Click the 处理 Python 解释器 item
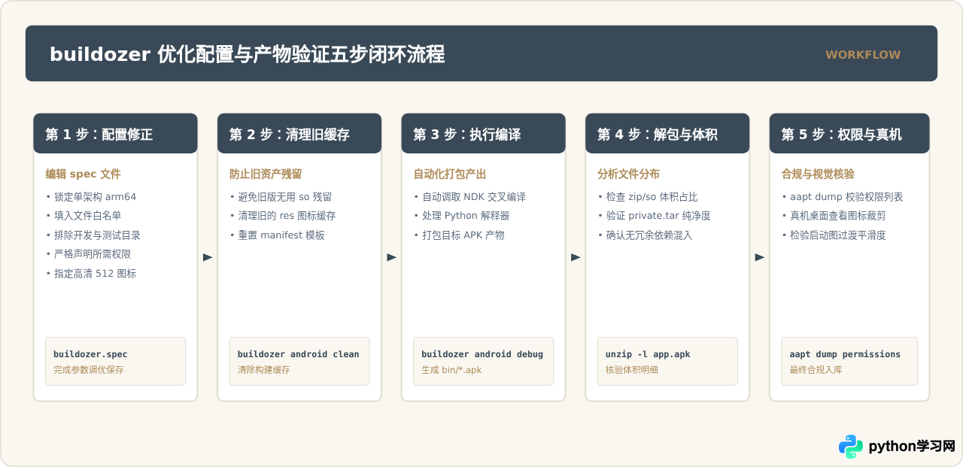Image resolution: width=963 pixels, height=467 pixels. coord(462,216)
